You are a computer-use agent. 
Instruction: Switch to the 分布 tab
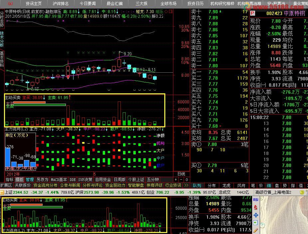point(212,185)
